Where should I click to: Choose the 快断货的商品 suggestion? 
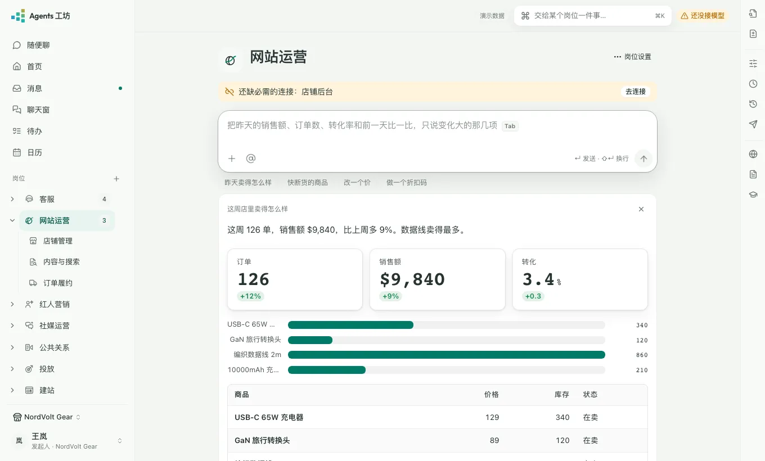click(308, 183)
